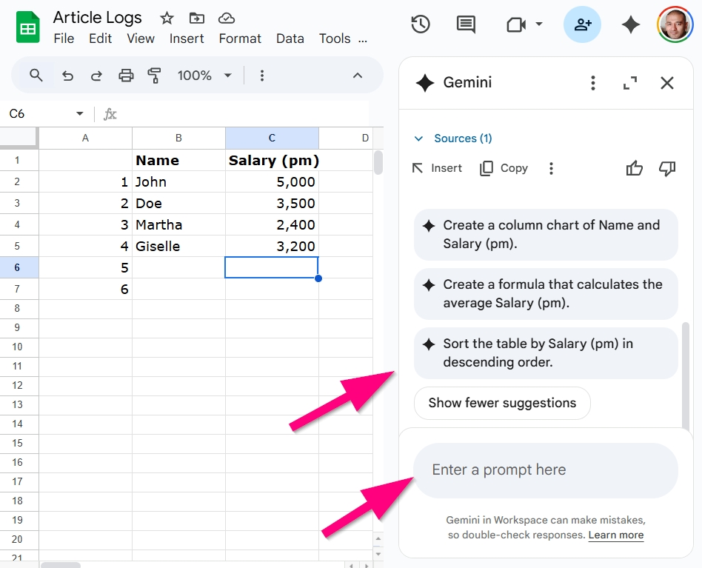Choose the create column chart suggestion

point(546,235)
